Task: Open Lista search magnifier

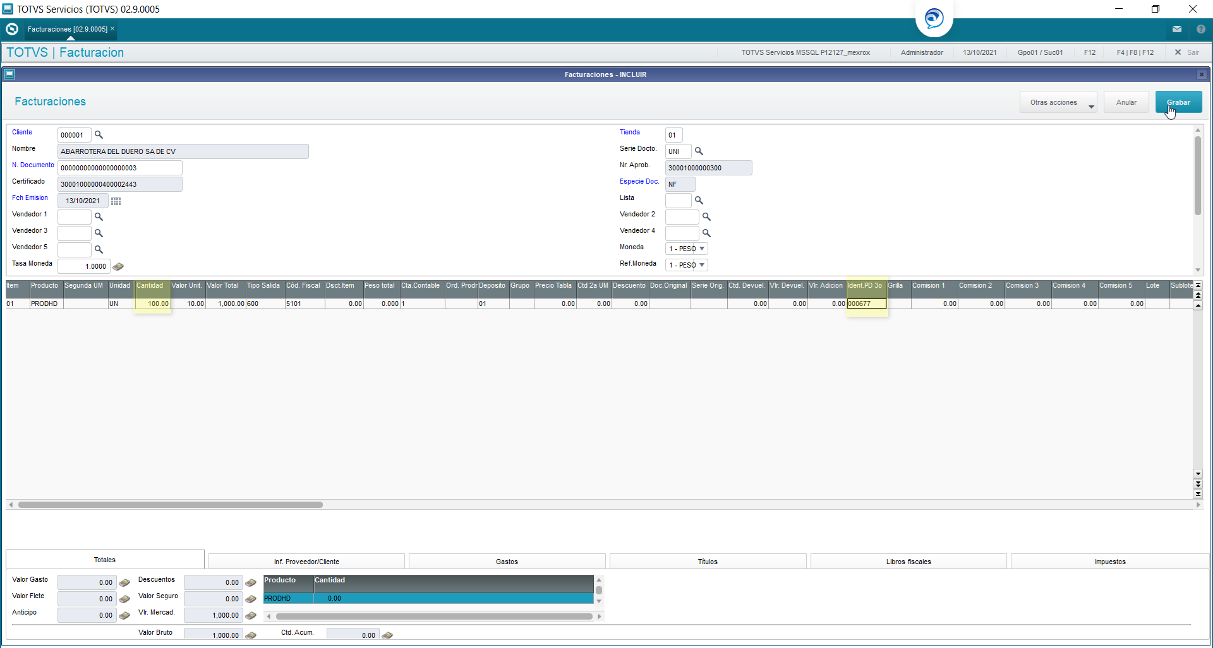Action: [699, 201]
